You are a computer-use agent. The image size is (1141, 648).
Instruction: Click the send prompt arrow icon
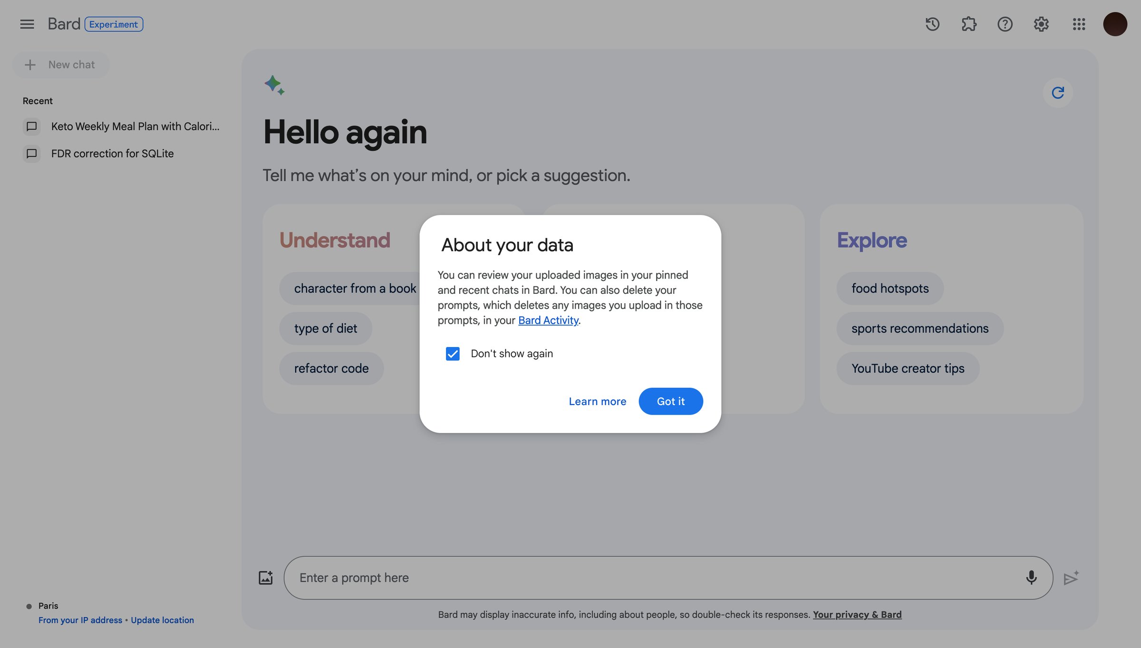(x=1071, y=578)
